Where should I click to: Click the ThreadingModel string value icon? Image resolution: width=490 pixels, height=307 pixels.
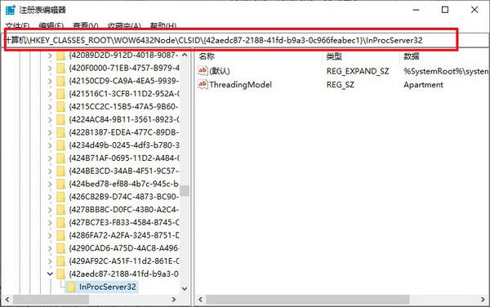coord(203,84)
